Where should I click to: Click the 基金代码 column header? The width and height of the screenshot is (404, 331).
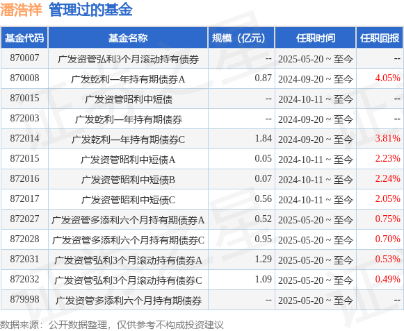(24, 38)
